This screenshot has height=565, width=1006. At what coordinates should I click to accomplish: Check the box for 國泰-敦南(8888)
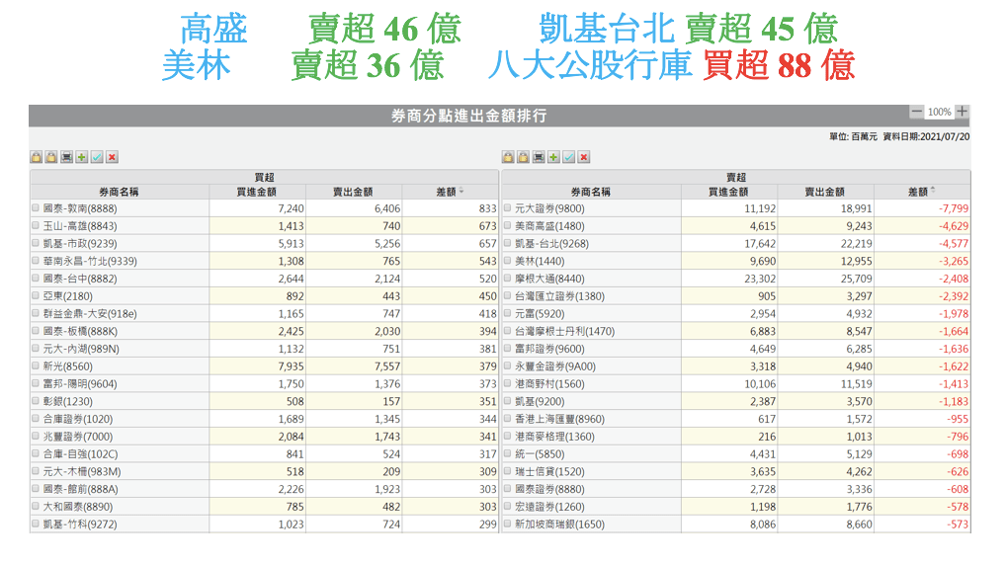(37, 209)
